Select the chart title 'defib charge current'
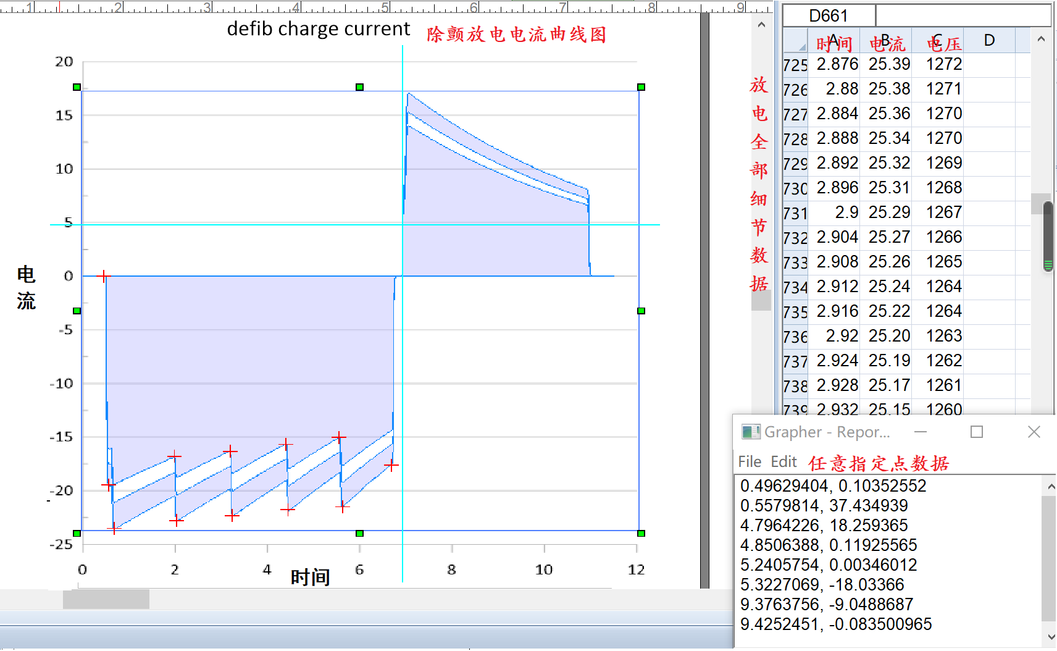The image size is (1057, 651). pyautogui.click(x=318, y=29)
